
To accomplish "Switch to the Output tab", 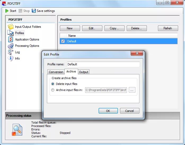I will click(x=83, y=72).
